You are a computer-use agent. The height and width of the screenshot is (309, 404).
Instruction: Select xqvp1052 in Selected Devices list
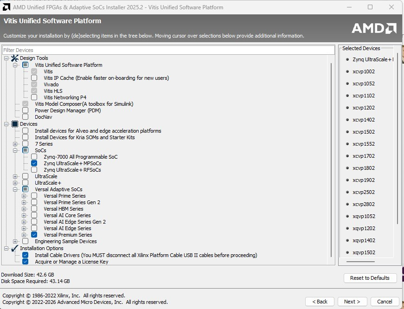point(364,216)
